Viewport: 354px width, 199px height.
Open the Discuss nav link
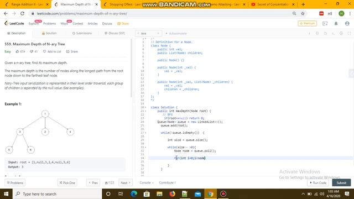coord(107,23)
